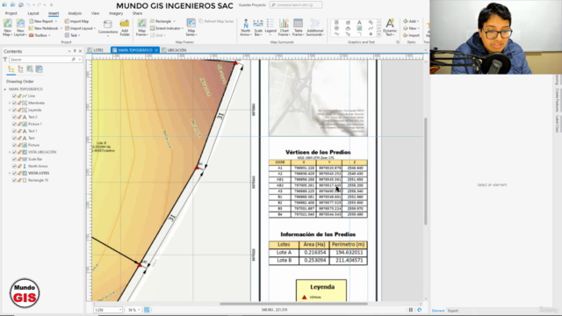
Task: Toggle visibility of Scale Bar element
Action: 14,159
